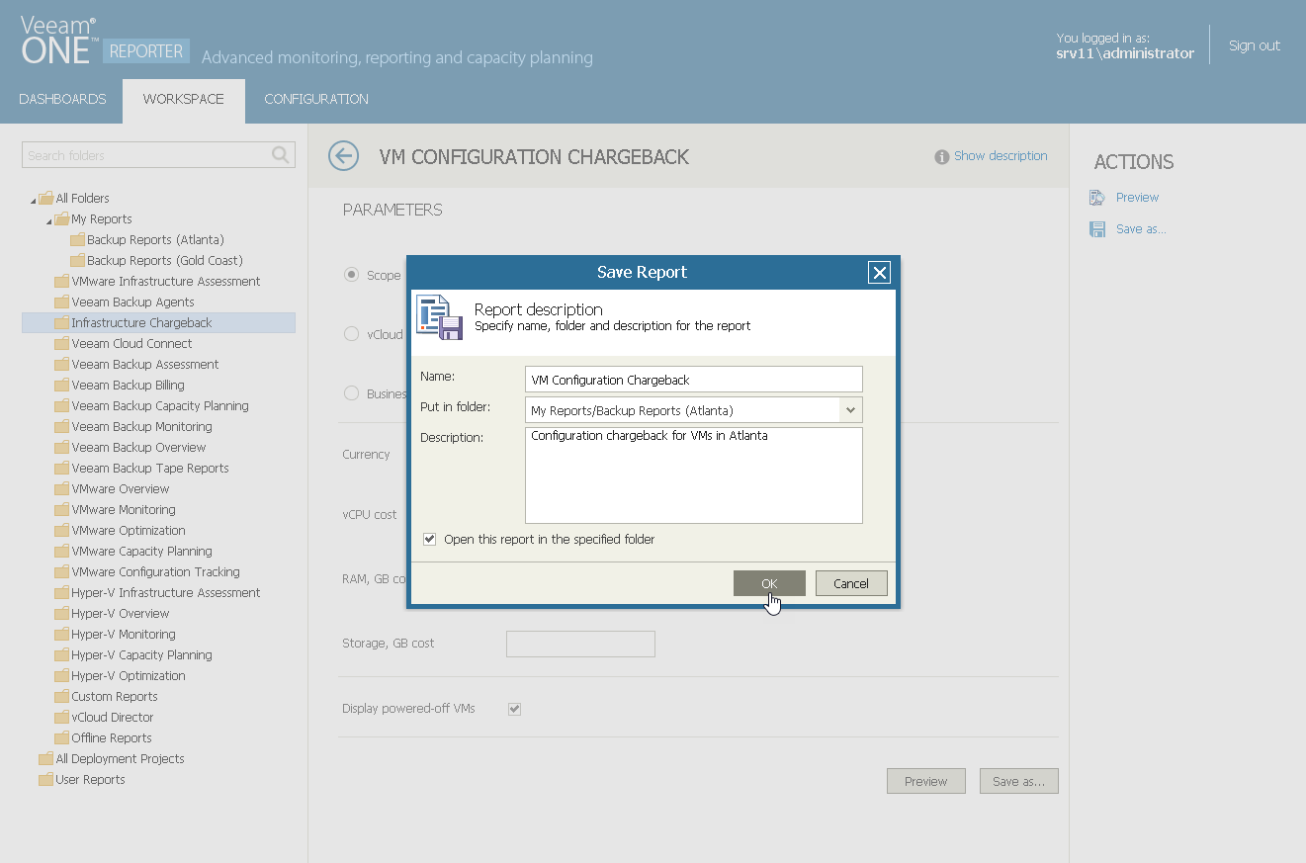Screen dimensions: 1306x863
Task: Switch to the Dashboards tab
Action: coord(62,99)
